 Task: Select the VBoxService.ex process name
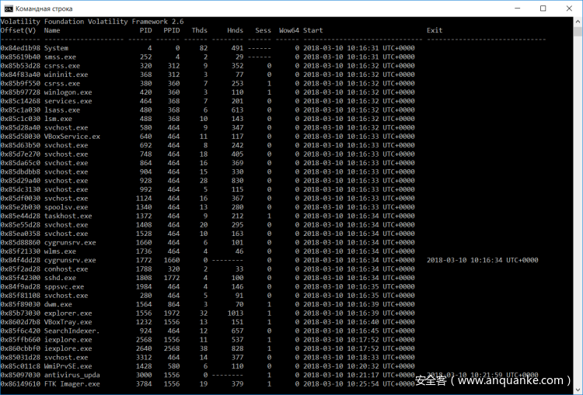(72, 137)
